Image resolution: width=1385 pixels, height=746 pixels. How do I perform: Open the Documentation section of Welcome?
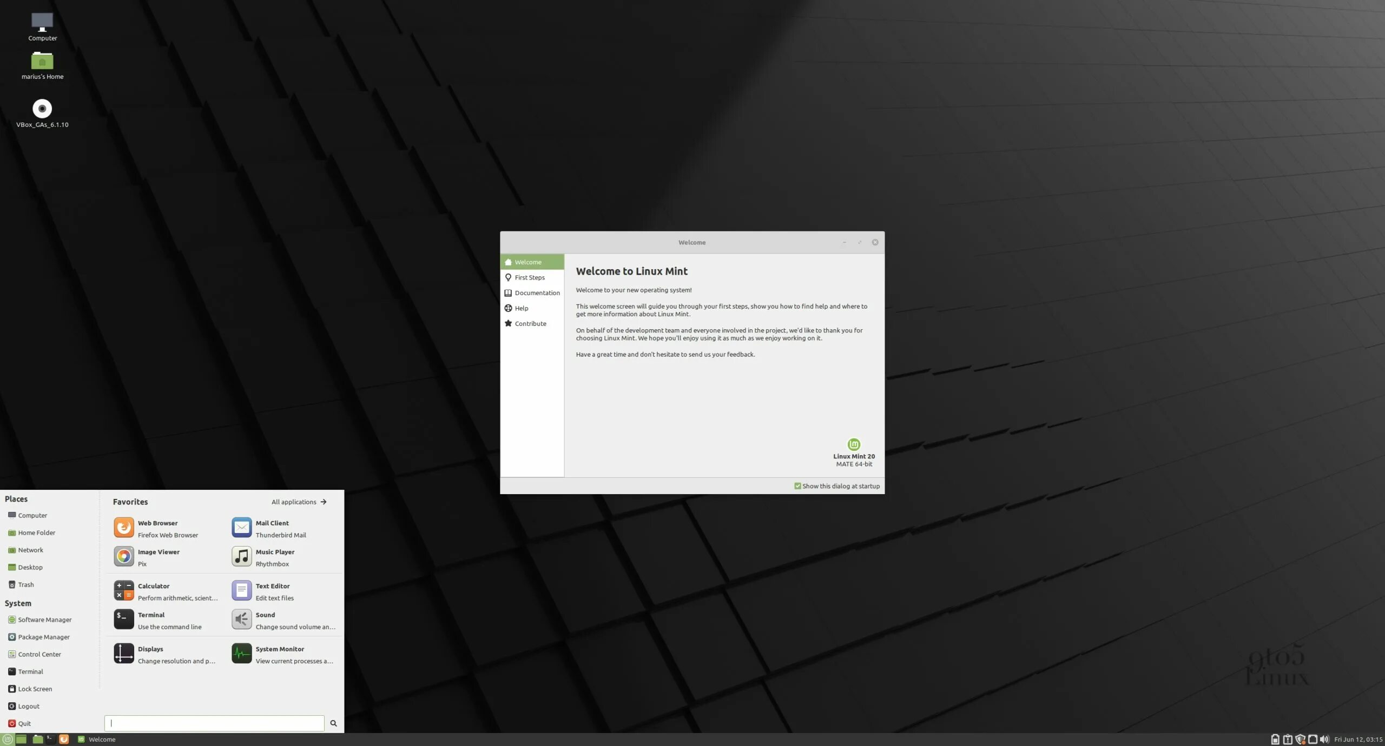(x=537, y=292)
